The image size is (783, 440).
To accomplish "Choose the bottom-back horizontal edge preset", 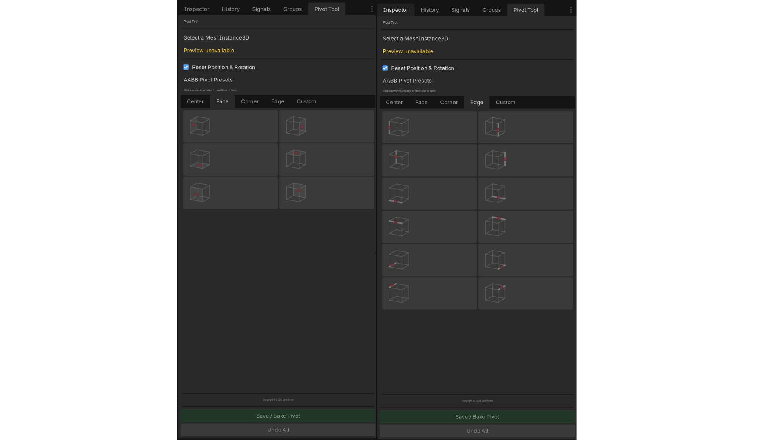I will coord(525,194).
